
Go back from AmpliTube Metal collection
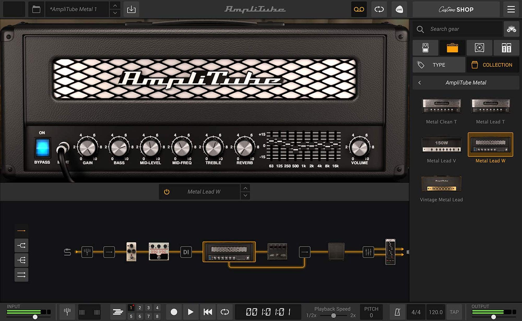419,83
